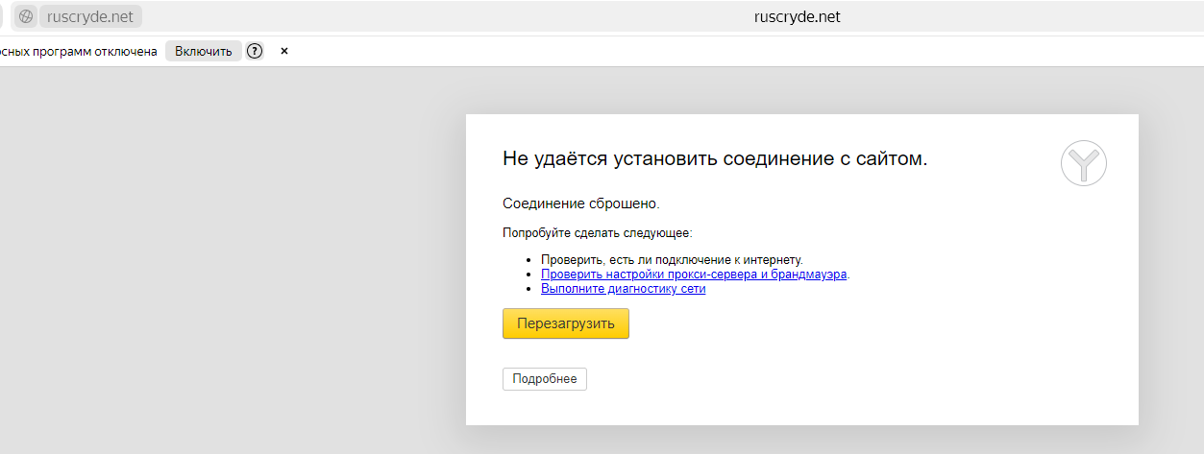Click the Соединение сброшено message text
Viewport: 1204px width, 454px height.
coord(580,203)
